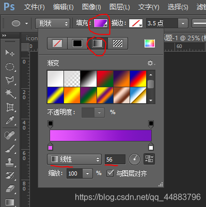Select the Gradient tool in toolbox
206x207 pixels.
(10, 202)
